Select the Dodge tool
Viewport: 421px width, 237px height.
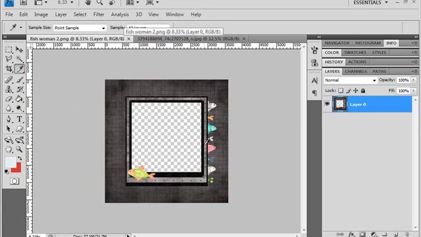point(19,108)
